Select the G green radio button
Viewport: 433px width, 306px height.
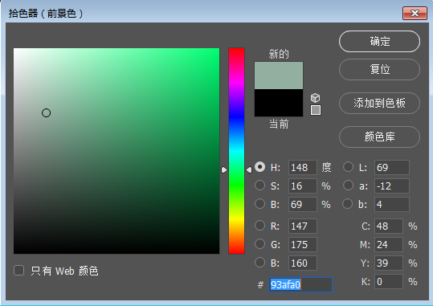pos(259,244)
